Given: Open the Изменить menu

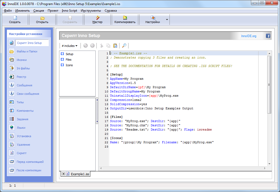Looking at the screenshot, I should [x=23, y=11].
